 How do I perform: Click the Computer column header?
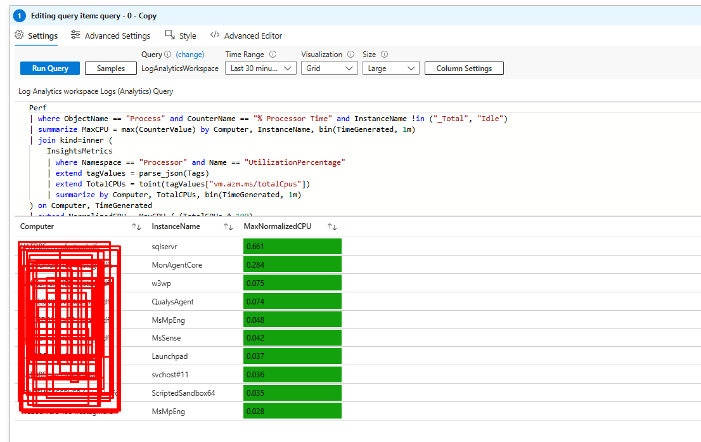pyautogui.click(x=37, y=226)
